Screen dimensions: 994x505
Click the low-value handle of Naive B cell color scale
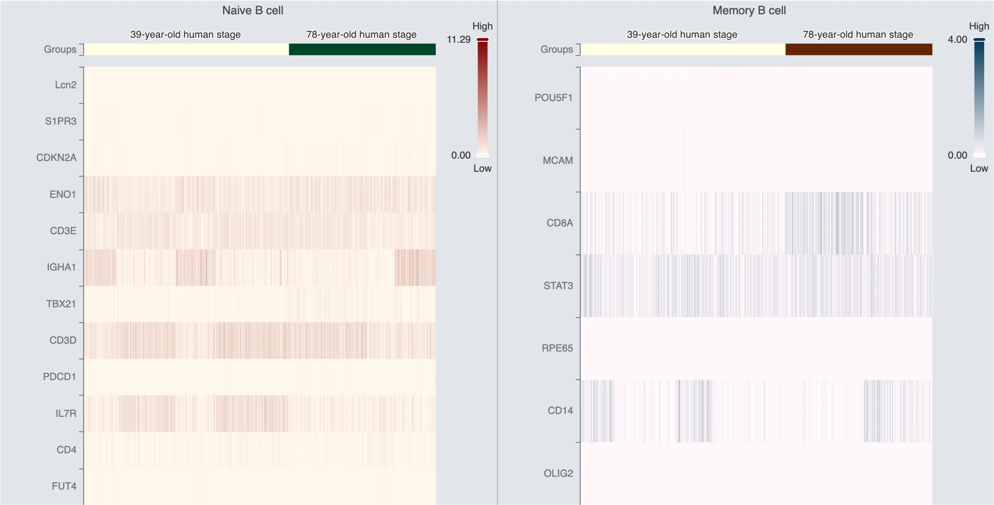pyautogui.click(x=482, y=155)
